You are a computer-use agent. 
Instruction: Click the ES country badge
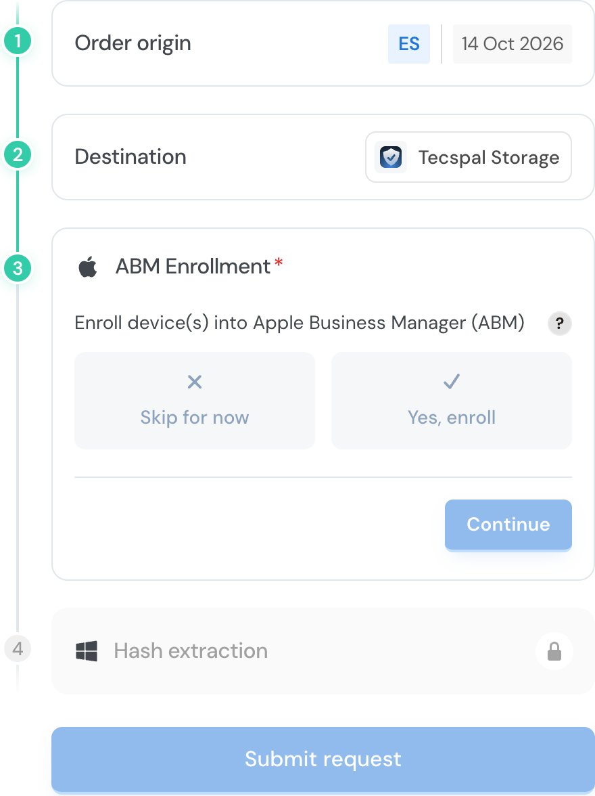click(x=409, y=43)
